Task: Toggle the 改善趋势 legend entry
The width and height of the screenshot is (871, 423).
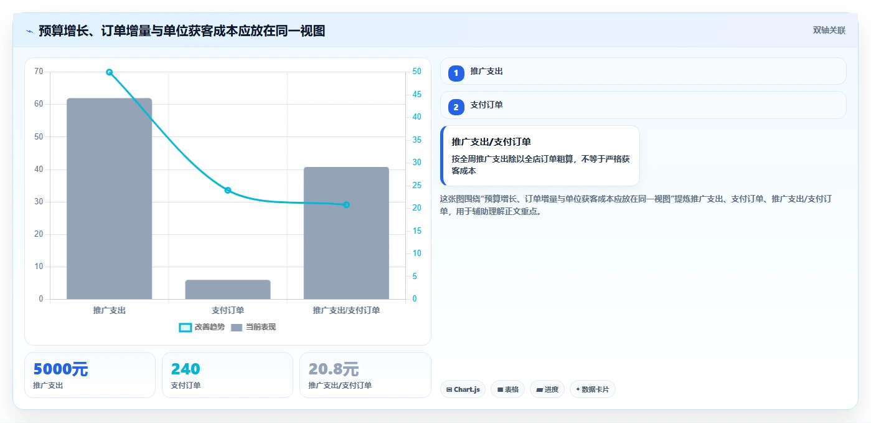Action: click(x=201, y=327)
